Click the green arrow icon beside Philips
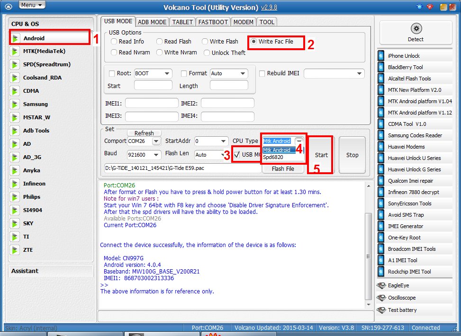 [14, 197]
